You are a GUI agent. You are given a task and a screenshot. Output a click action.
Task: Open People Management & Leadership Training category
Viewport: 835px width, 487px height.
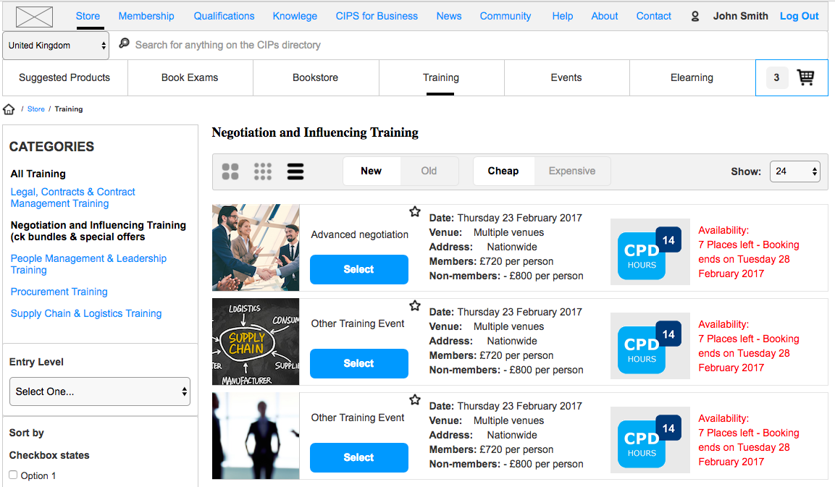click(88, 264)
